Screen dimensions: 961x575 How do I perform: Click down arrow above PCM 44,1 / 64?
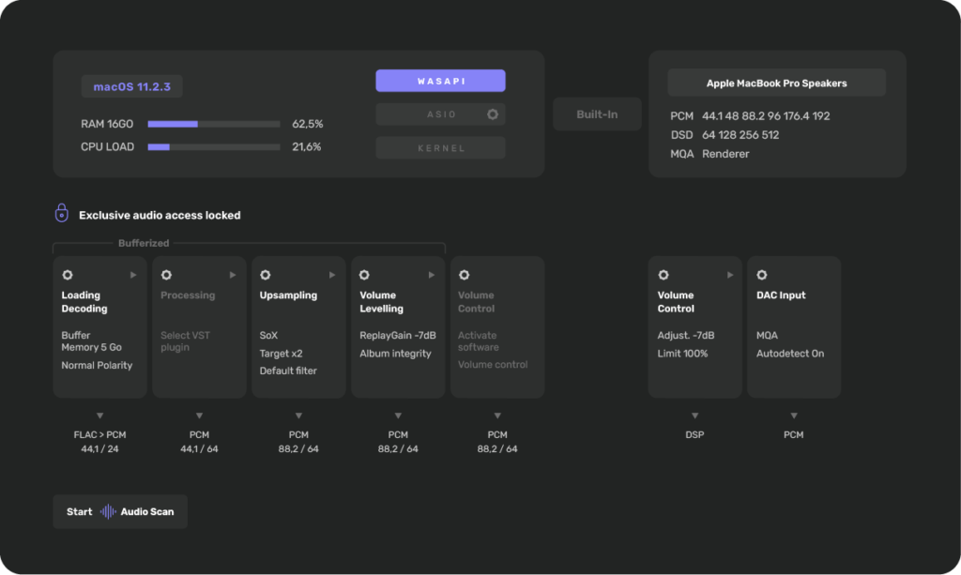point(199,416)
